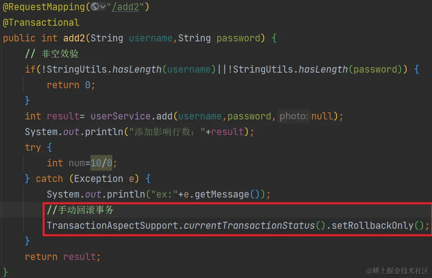Click the num variable declaration

77,163
